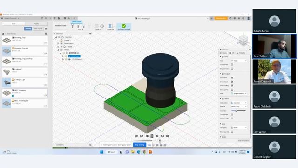This screenshot has width=298, height=168.
Task: Switch to the Info tab in simulation panel
Action: click(232, 53)
